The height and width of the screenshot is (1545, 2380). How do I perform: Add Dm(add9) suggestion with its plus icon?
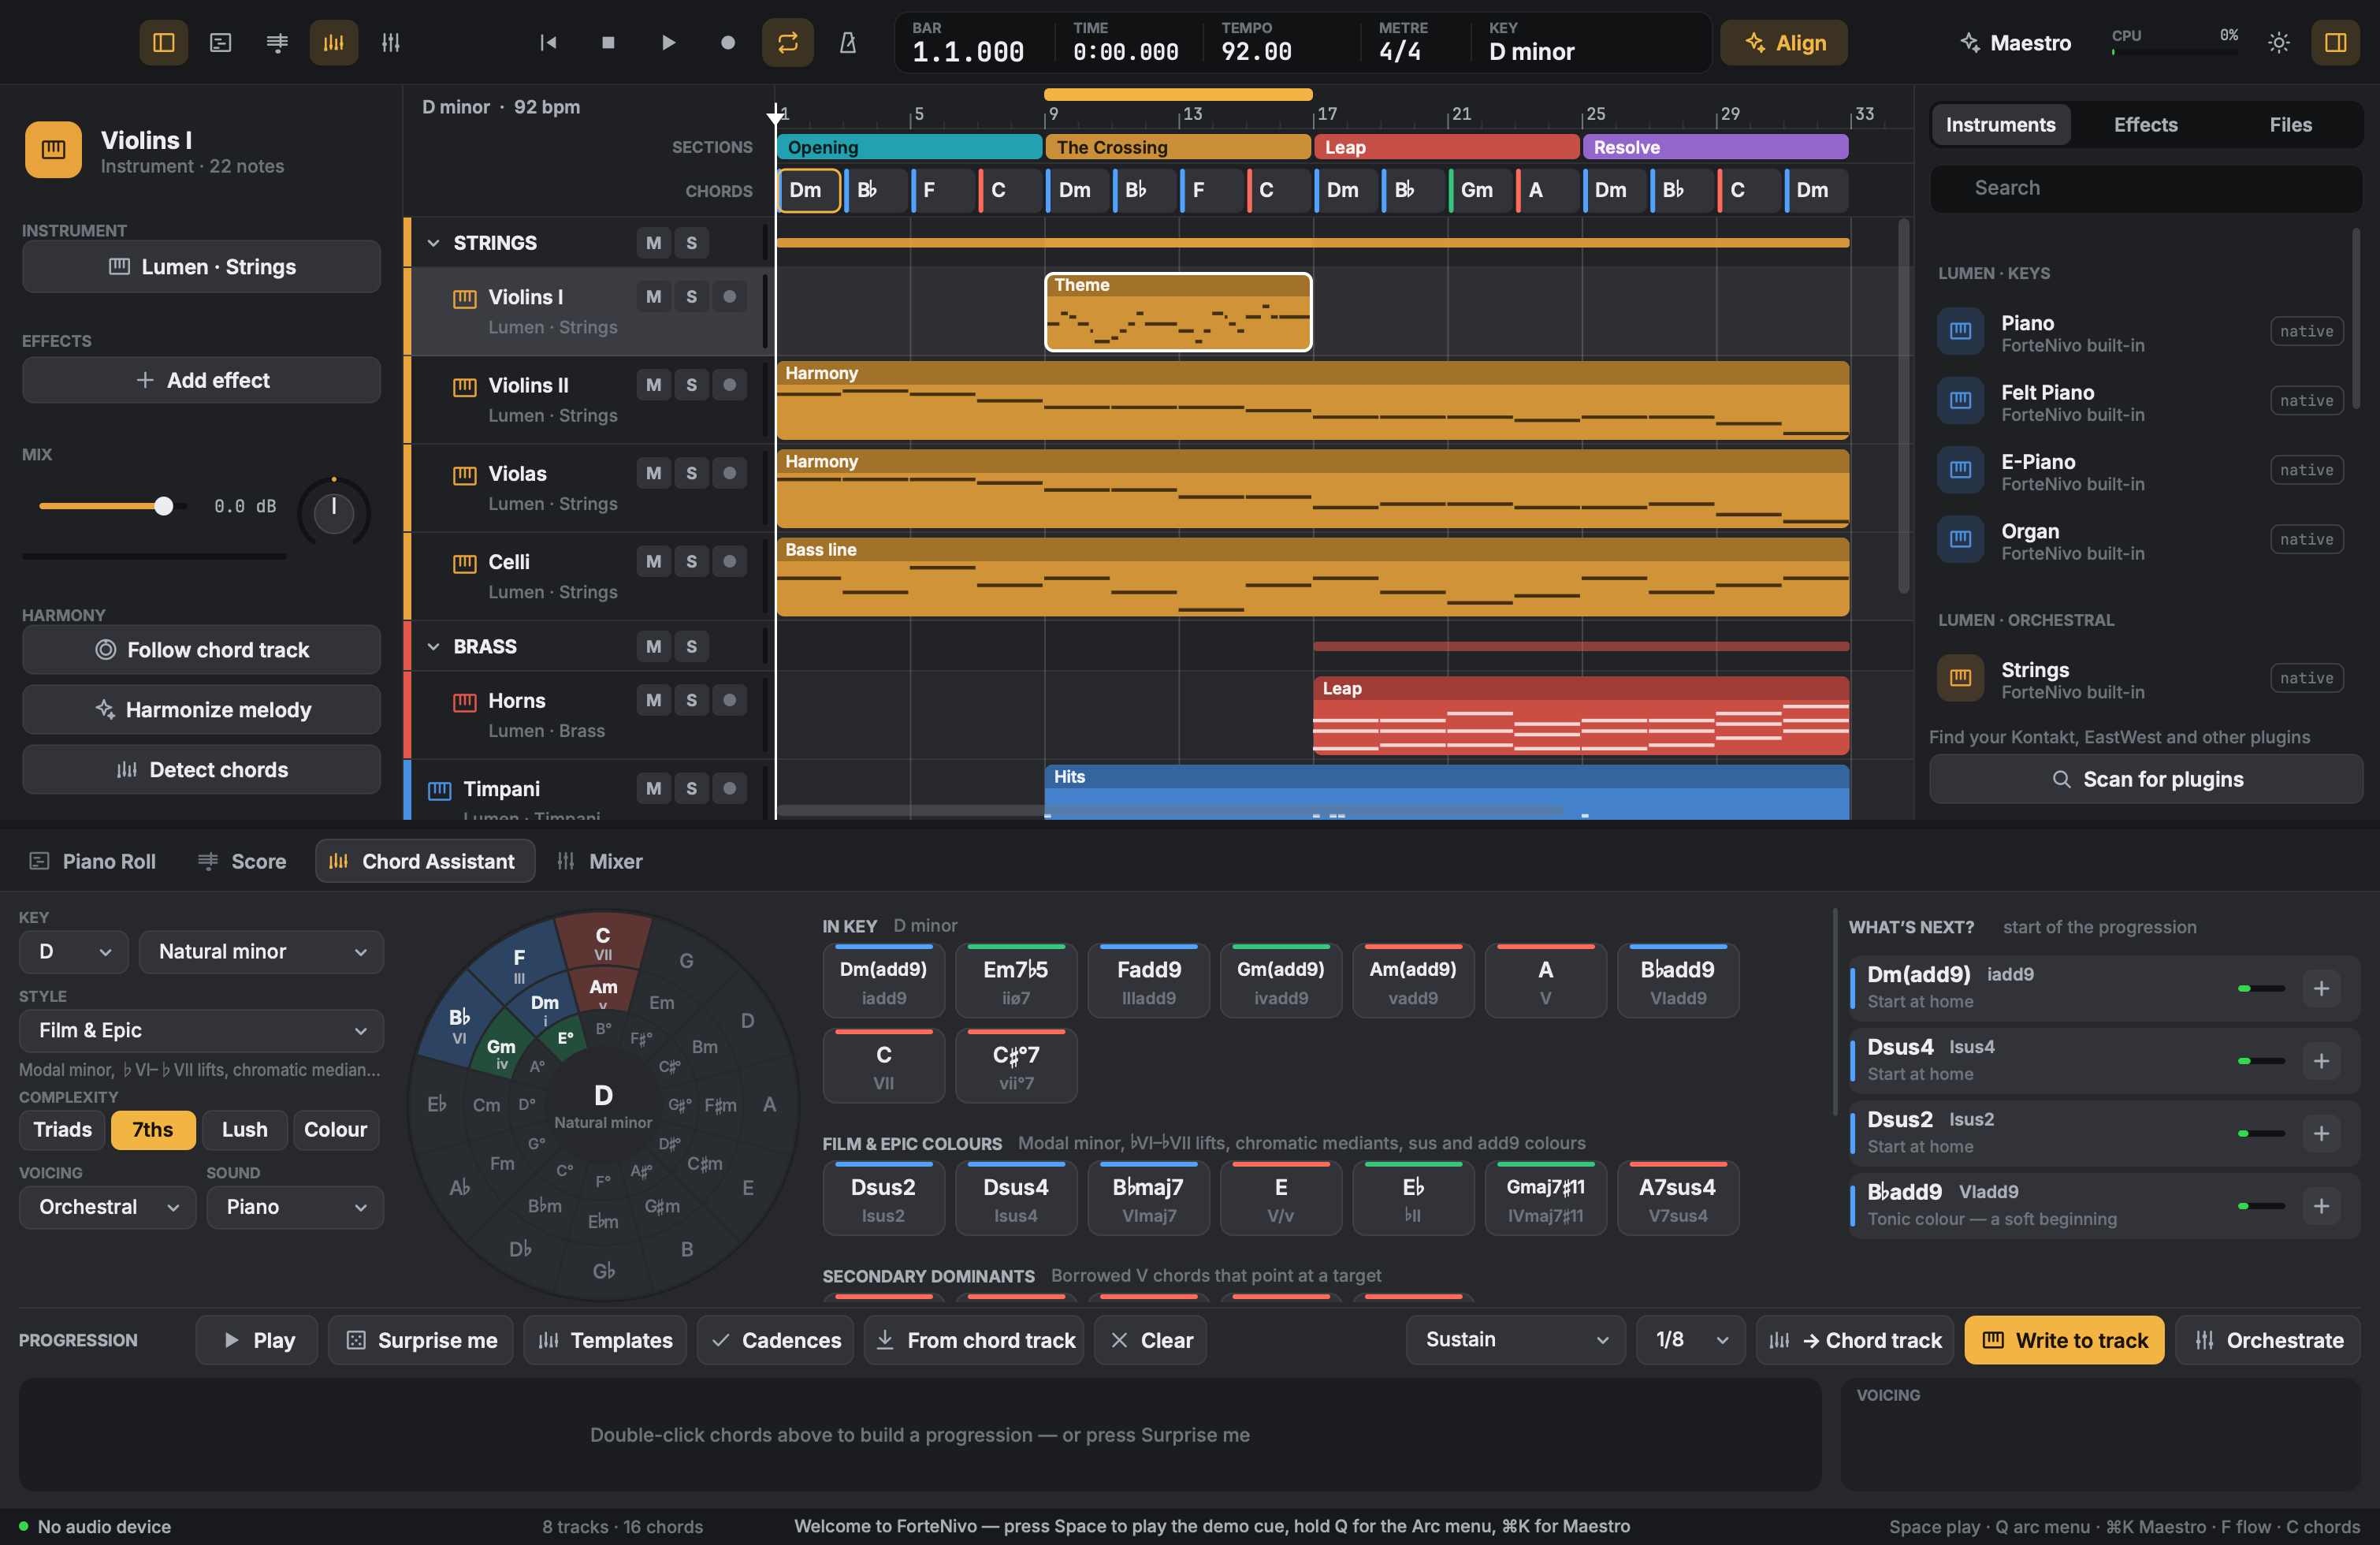point(2321,988)
